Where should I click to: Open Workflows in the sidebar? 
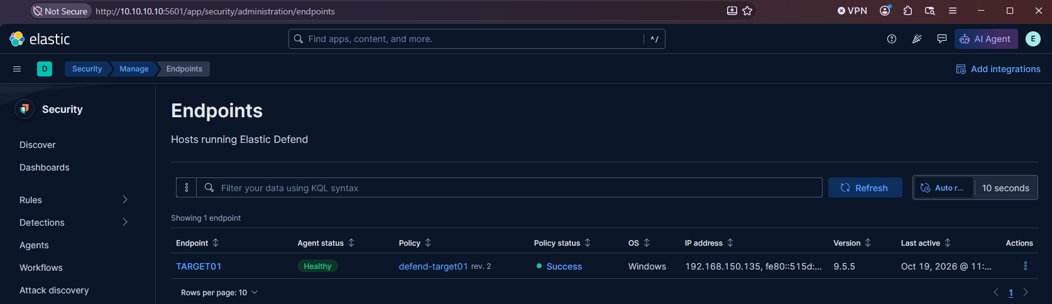coord(41,268)
